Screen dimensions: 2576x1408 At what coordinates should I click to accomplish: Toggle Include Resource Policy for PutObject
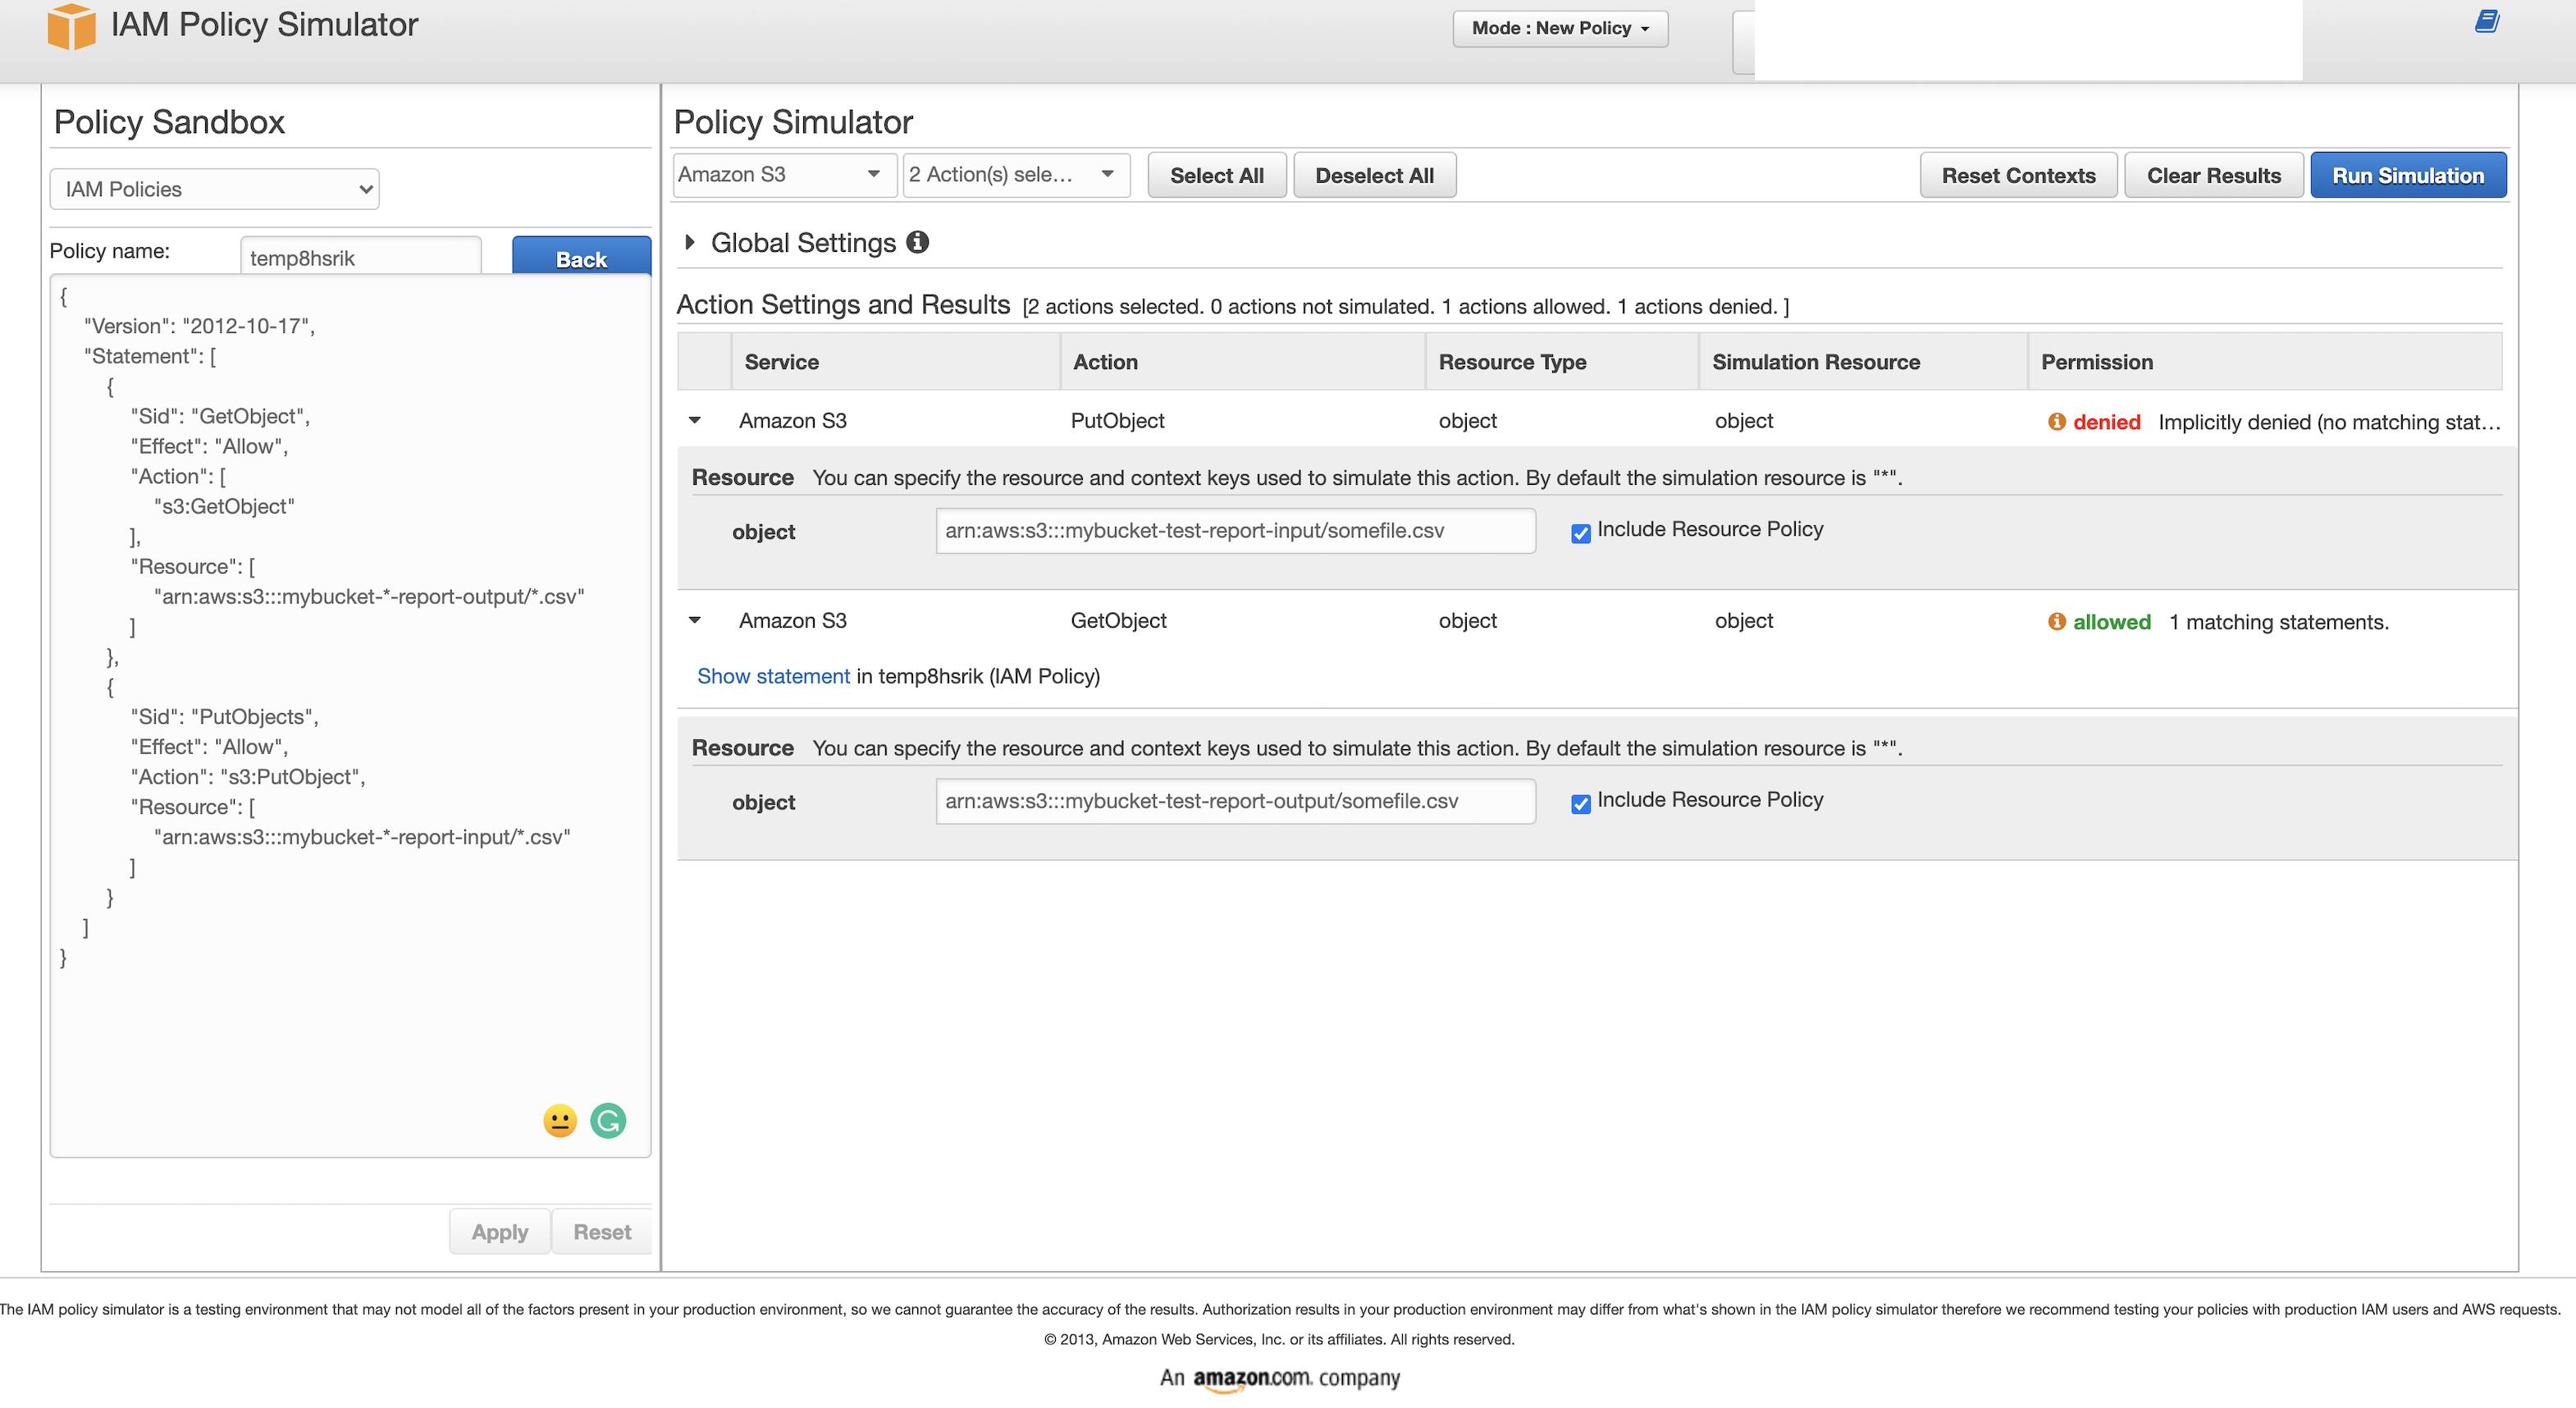(1581, 533)
